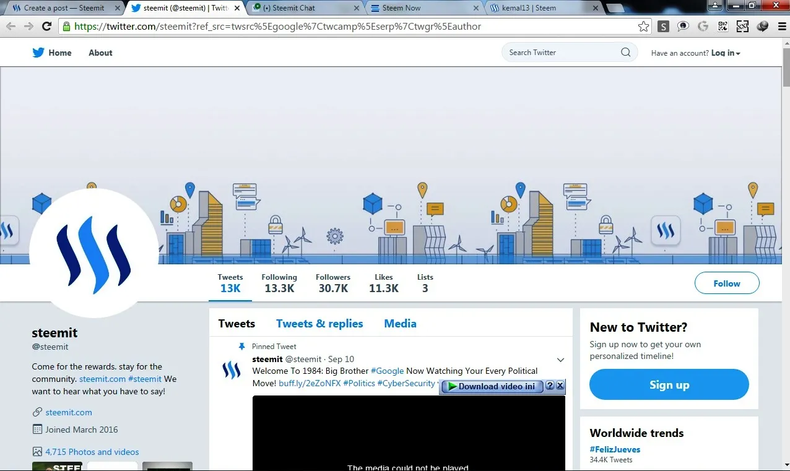The image size is (790, 471).
Task: Open the Media tab
Action: pyautogui.click(x=400, y=324)
